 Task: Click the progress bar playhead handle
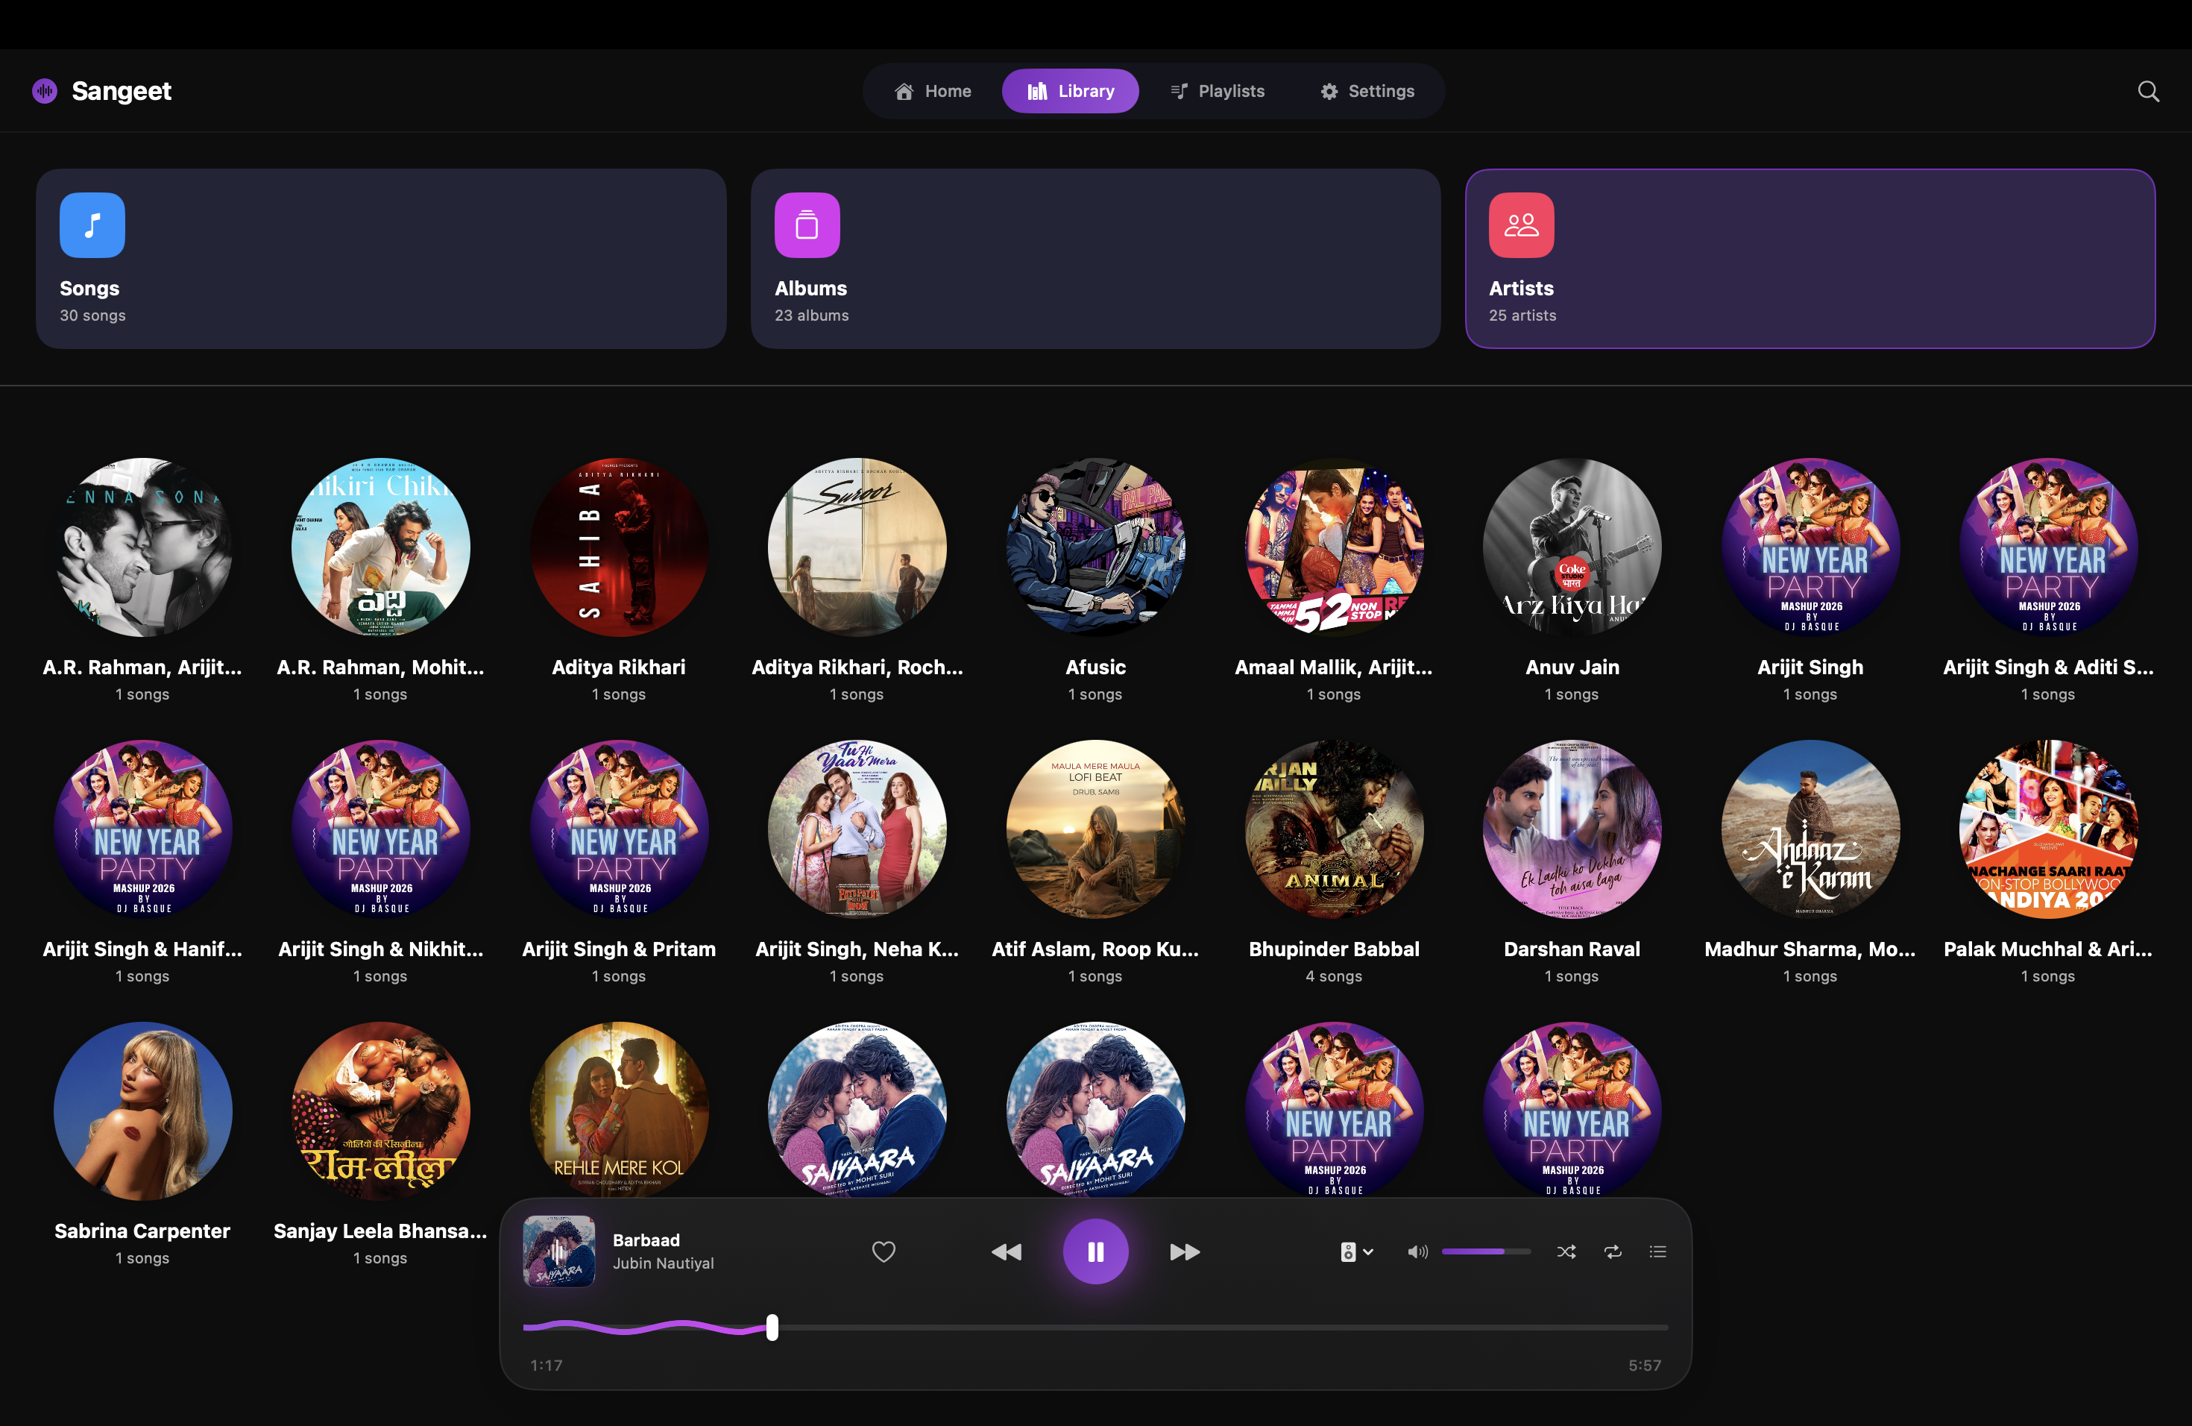[772, 1328]
